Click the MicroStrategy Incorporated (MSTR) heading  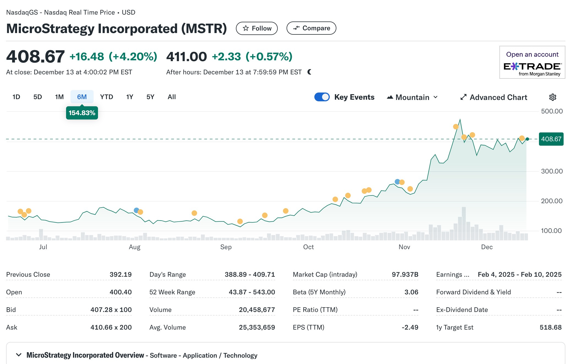pos(117,29)
